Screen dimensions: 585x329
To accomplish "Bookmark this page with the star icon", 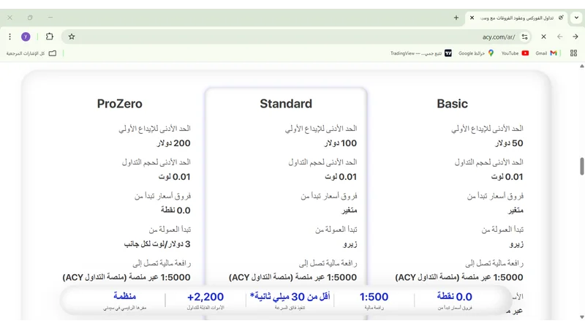I will [72, 37].
